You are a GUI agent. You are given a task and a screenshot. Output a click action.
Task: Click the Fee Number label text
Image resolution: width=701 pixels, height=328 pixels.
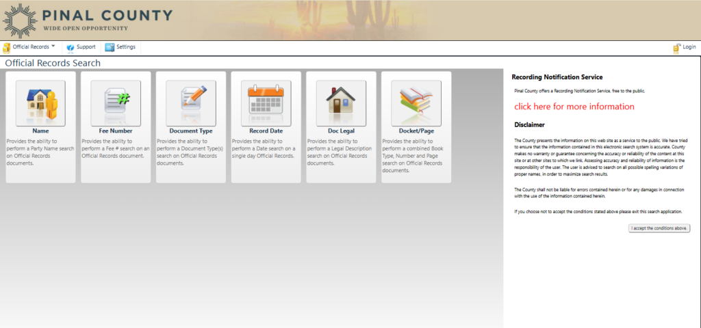(116, 131)
